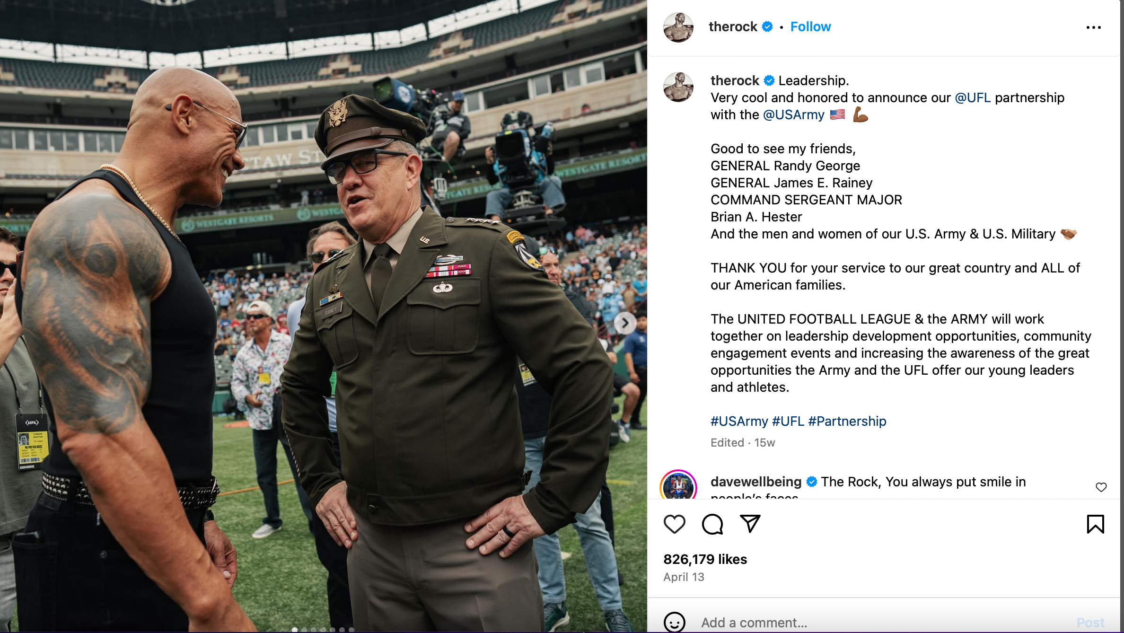Like davewellbeing's comment with the small heart

pyautogui.click(x=1101, y=487)
